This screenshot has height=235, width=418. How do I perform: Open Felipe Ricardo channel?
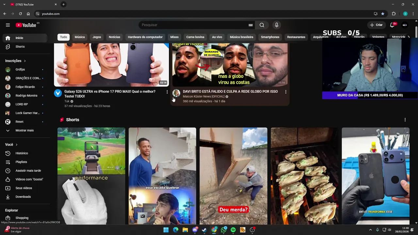click(x=24, y=87)
